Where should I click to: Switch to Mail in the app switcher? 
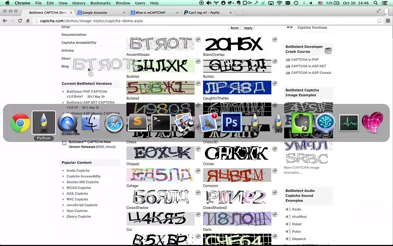click(x=208, y=123)
